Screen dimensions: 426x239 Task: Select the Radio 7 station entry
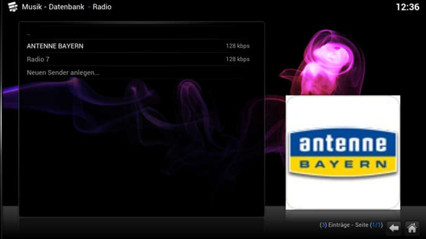pyautogui.click(x=138, y=59)
